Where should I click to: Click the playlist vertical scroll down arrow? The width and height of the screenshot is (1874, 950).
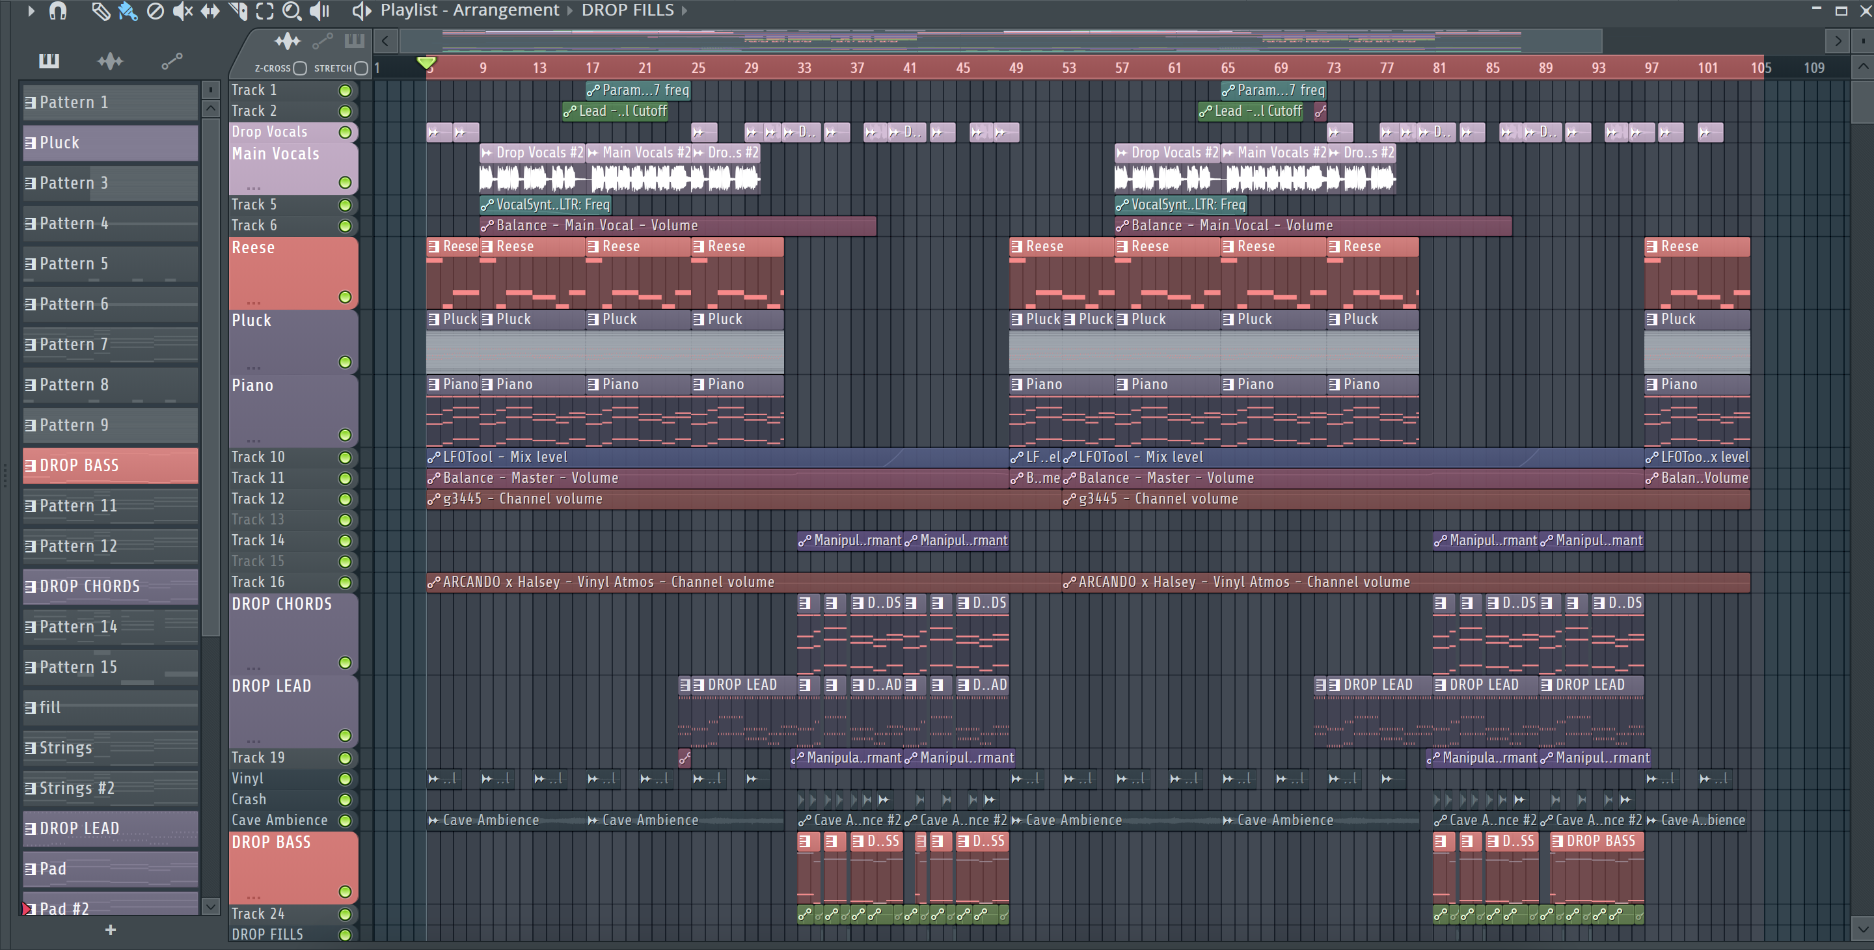[1862, 929]
